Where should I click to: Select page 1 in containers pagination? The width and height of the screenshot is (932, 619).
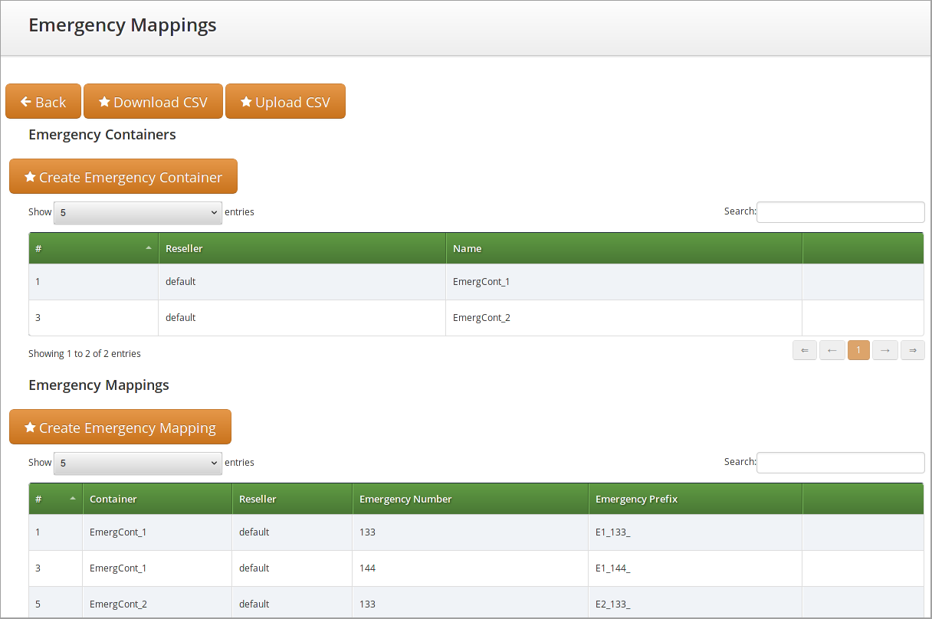[x=858, y=350]
